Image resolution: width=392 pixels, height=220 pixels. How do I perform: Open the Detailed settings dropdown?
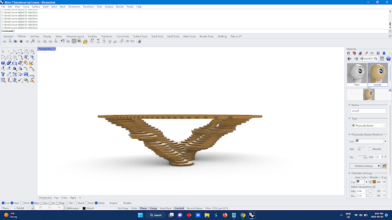[365, 166]
